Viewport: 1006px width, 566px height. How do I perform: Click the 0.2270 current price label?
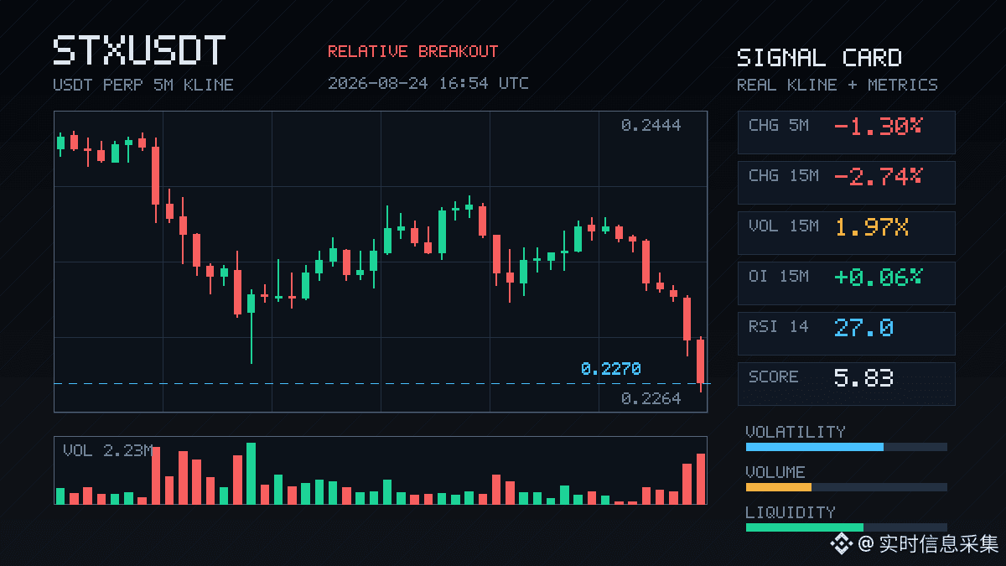(610, 369)
